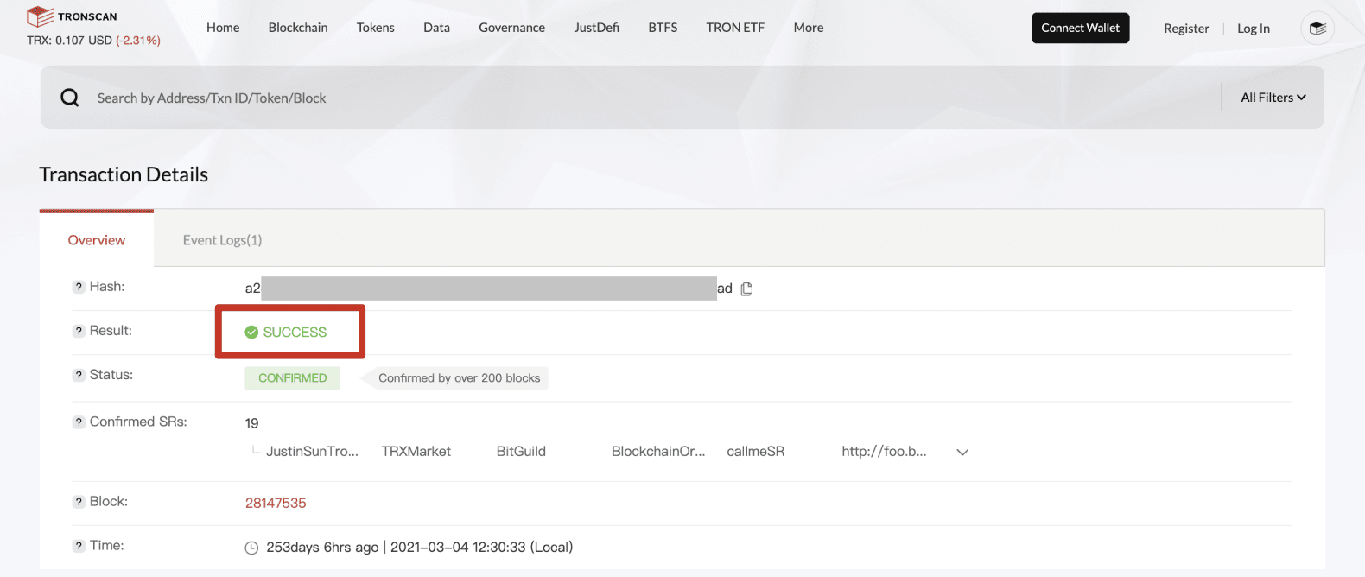The width and height of the screenshot is (1365, 577).
Task: Click help icon next to Hash label
Action: click(x=79, y=287)
